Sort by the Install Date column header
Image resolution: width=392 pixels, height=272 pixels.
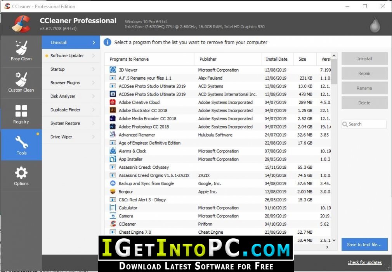pos(277,59)
